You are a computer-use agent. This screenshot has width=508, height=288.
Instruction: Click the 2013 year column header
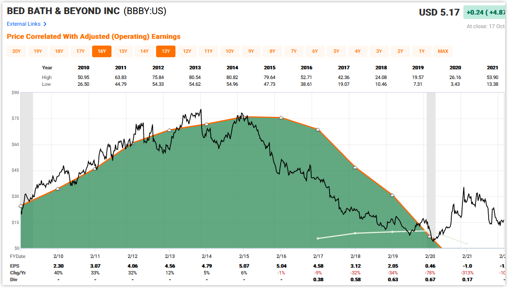pyautogui.click(x=195, y=68)
